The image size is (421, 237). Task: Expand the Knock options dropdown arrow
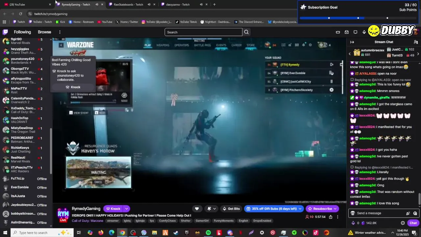[x=127, y=209]
